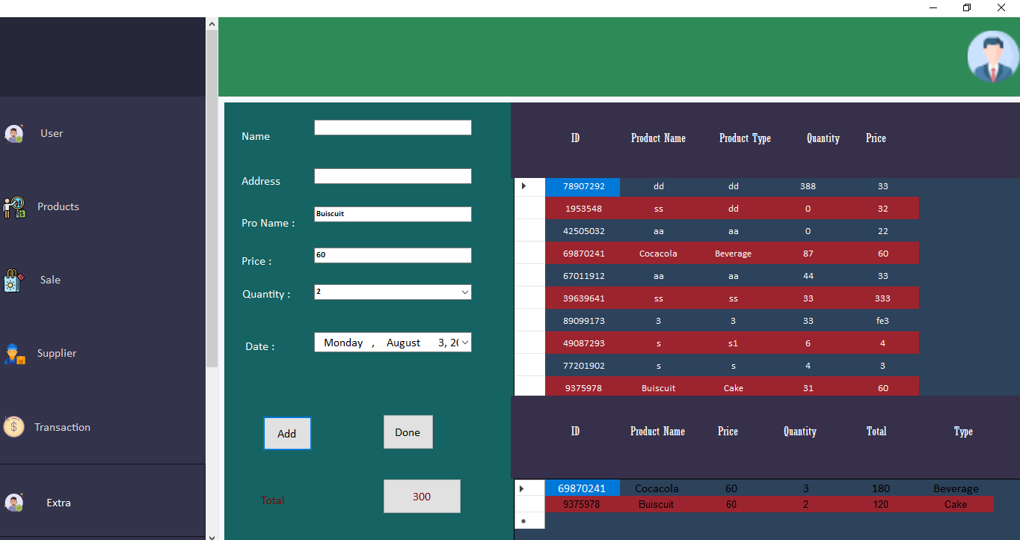Screen dimensions: 1020x540
Task: Open the Transaction dollar icon
Action: point(14,426)
